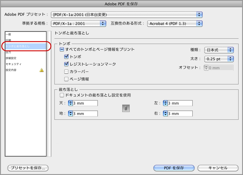The width and height of the screenshot is (243, 175).
Task: Select 出力 in the category list
Action: pos(26,52)
